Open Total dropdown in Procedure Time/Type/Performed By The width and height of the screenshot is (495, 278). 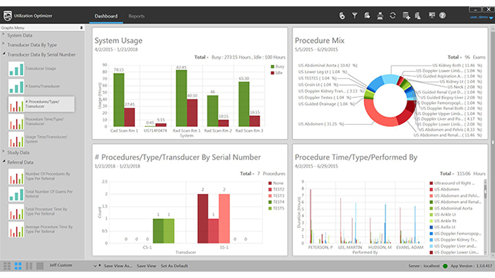click(x=447, y=174)
